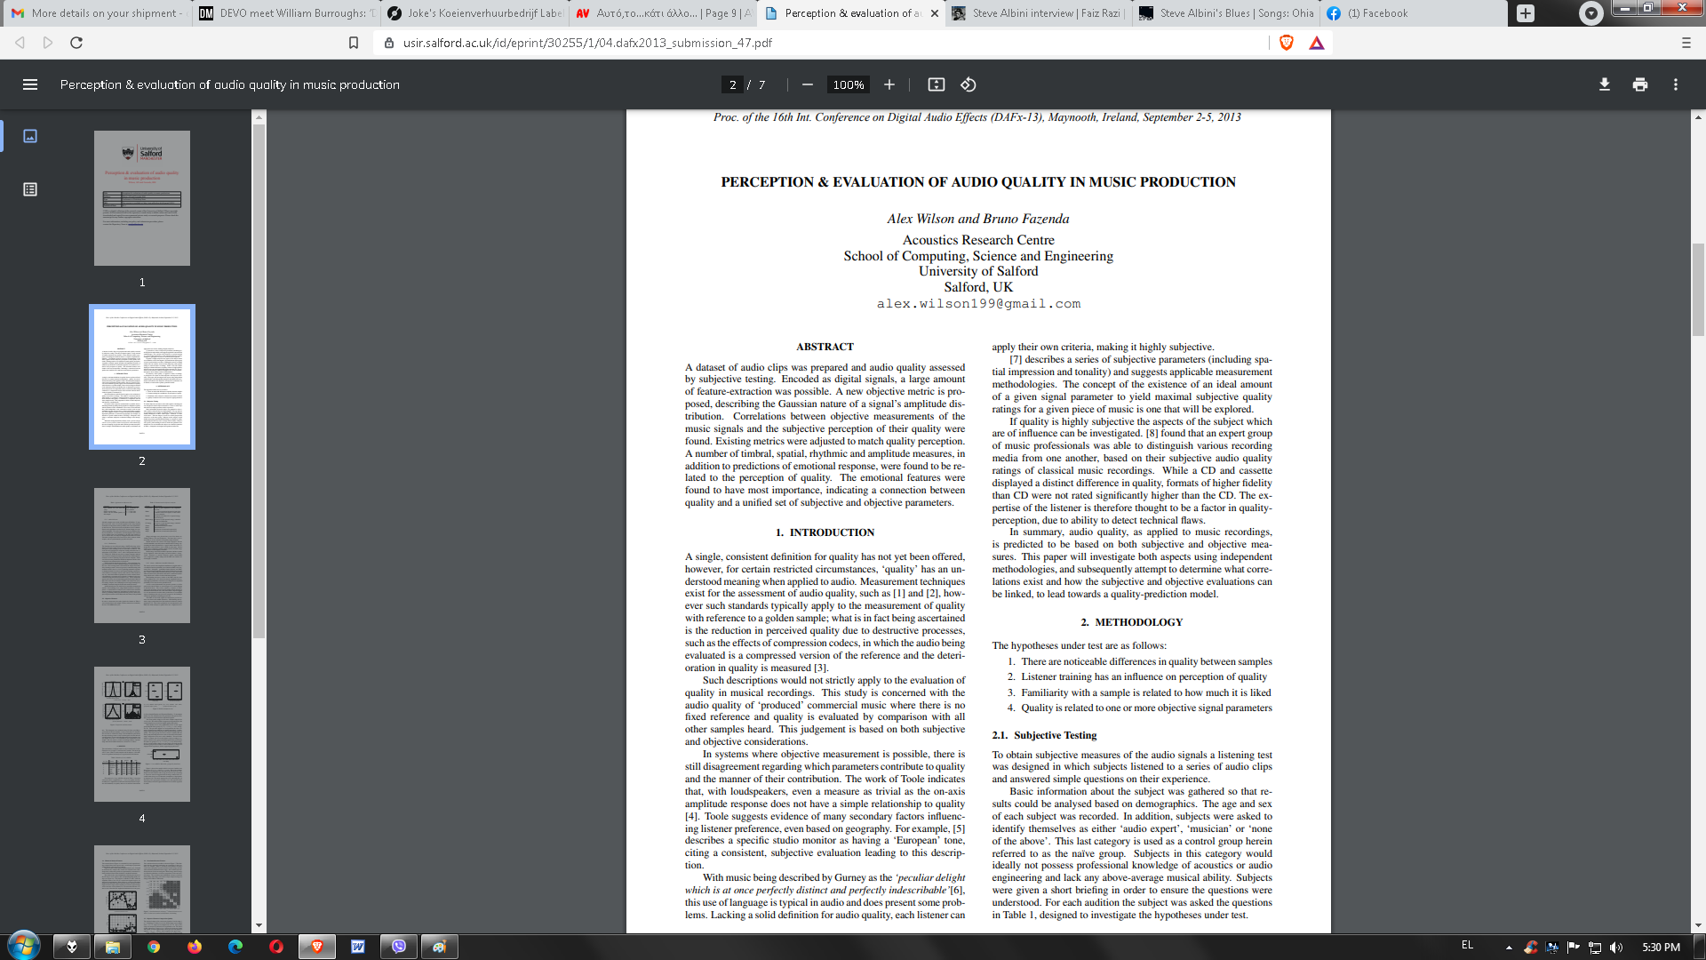Print the PDF document
This screenshot has width=1706, height=960.
(1639, 84)
